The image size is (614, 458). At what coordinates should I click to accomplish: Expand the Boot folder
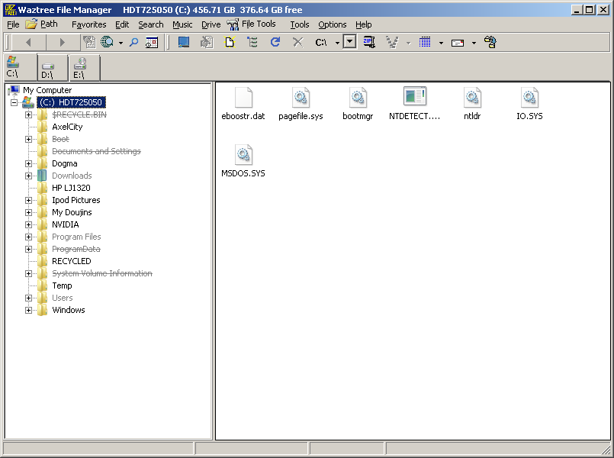click(28, 139)
